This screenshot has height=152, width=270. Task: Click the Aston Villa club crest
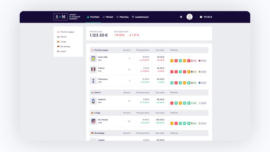93,59
